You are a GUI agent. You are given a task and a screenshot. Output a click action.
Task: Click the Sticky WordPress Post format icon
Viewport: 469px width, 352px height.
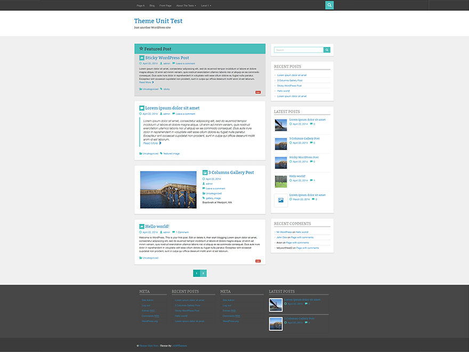point(142,58)
